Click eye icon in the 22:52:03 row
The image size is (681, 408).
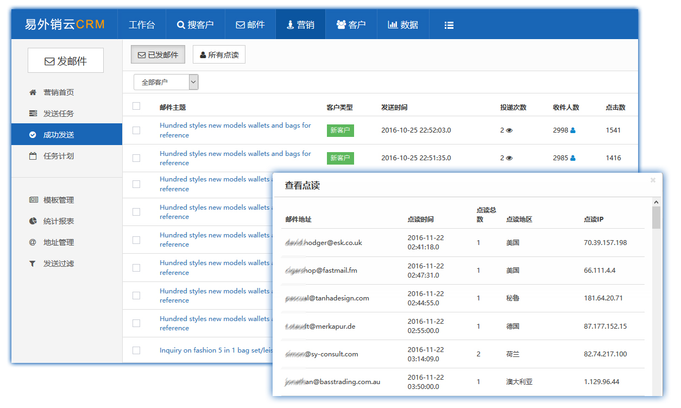coord(509,130)
